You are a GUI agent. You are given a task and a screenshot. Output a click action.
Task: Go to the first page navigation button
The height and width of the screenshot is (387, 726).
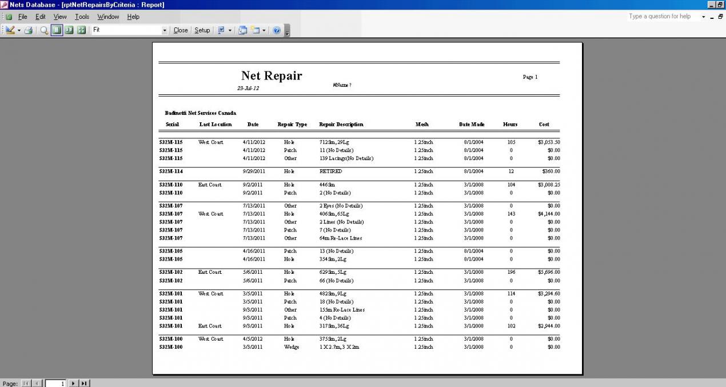point(26,383)
